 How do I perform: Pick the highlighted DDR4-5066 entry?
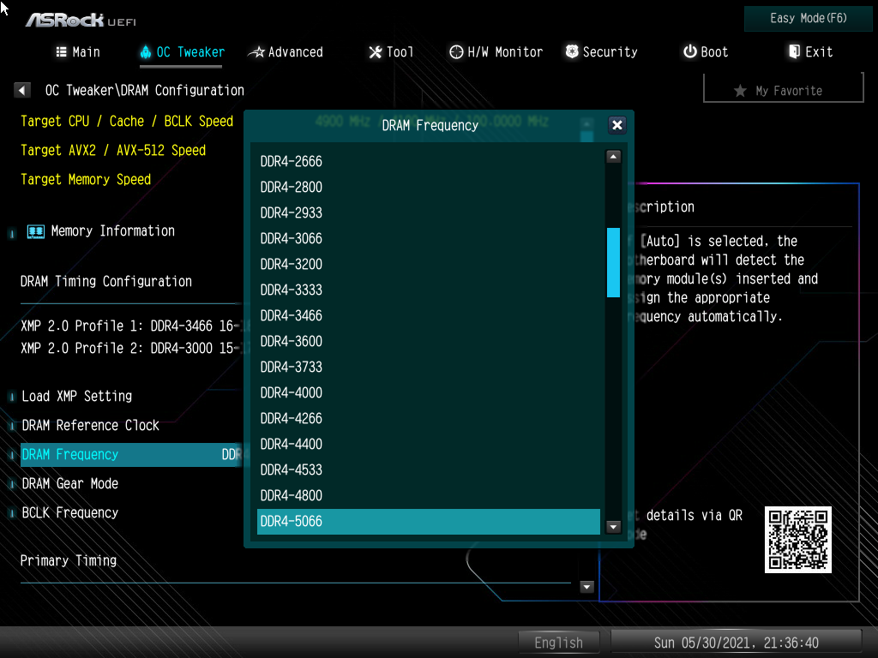click(x=292, y=521)
